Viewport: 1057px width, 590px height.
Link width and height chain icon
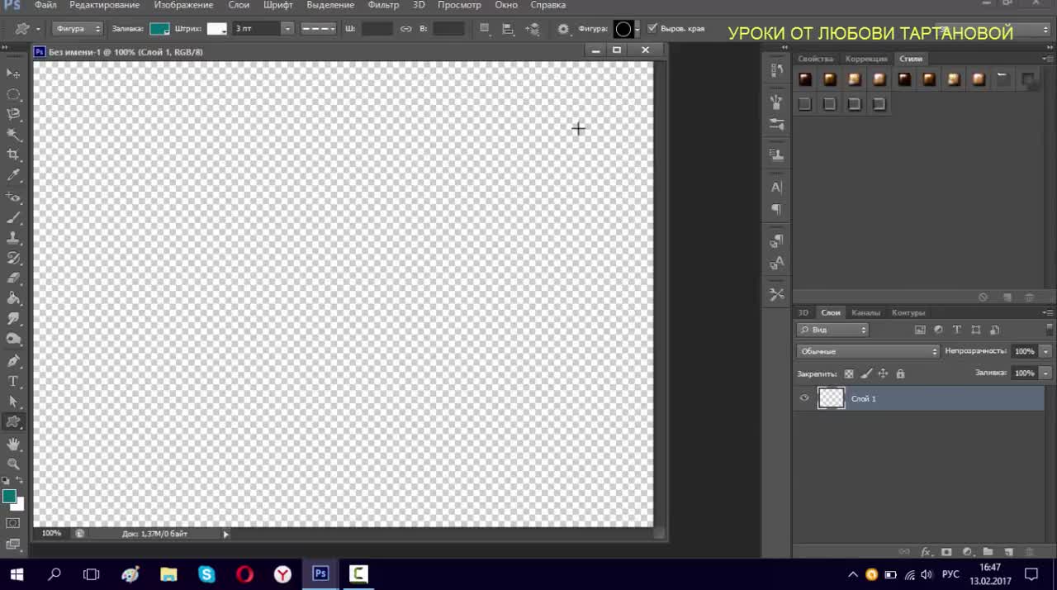point(405,29)
